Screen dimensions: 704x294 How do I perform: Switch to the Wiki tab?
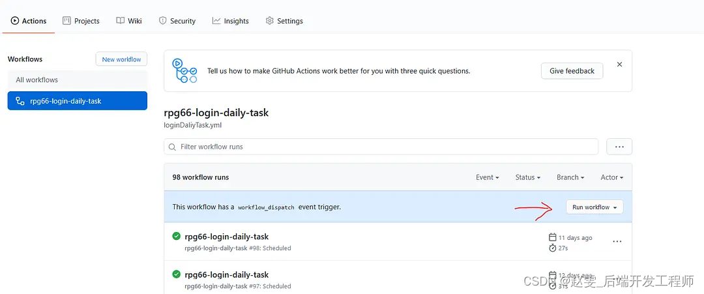click(129, 21)
